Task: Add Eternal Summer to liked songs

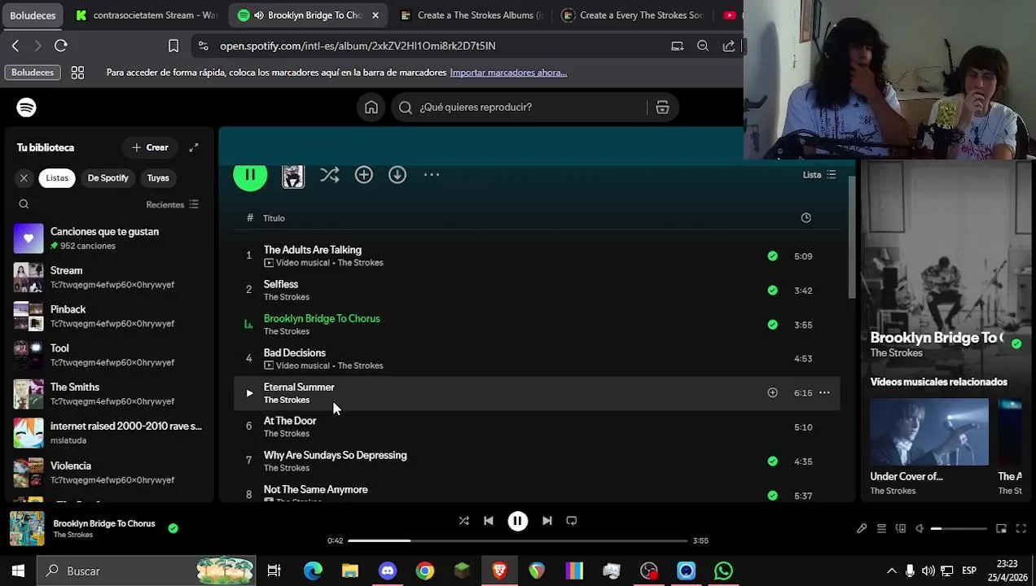Action: (x=772, y=392)
